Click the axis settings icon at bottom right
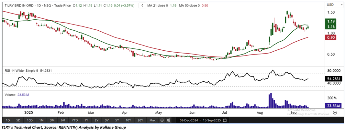346x132 pixels. pos(335,113)
